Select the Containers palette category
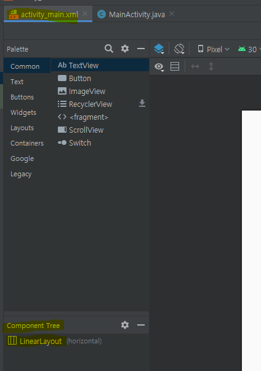The image size is (261, 371). (x=27, y=143)
